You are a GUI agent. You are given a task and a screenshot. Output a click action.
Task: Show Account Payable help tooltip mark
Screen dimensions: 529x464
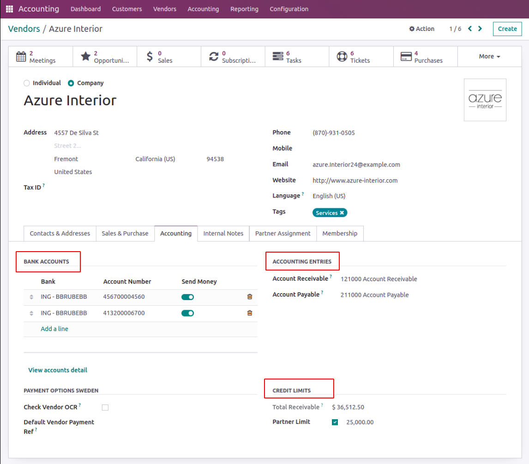(x=322, y=292)
